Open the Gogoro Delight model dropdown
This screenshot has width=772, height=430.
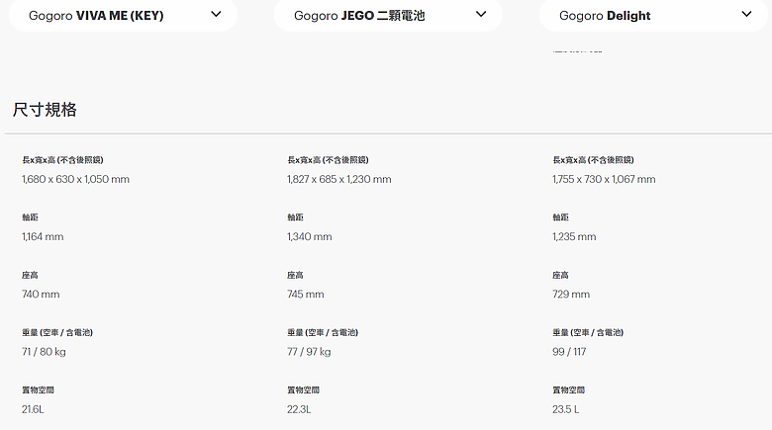tap(653, 15)
